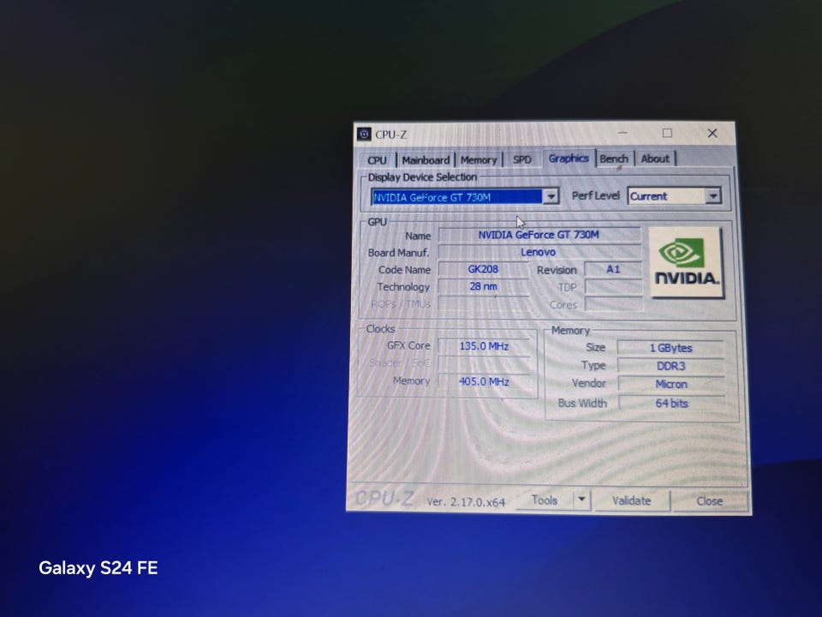822x617 pixels.
Task: Click the Code Name value GK208
Action: [x=483, y=270]
